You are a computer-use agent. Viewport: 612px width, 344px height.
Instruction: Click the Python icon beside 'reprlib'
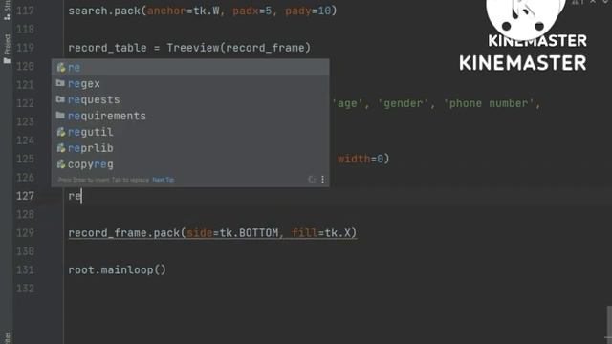click(x=61, y=148)
